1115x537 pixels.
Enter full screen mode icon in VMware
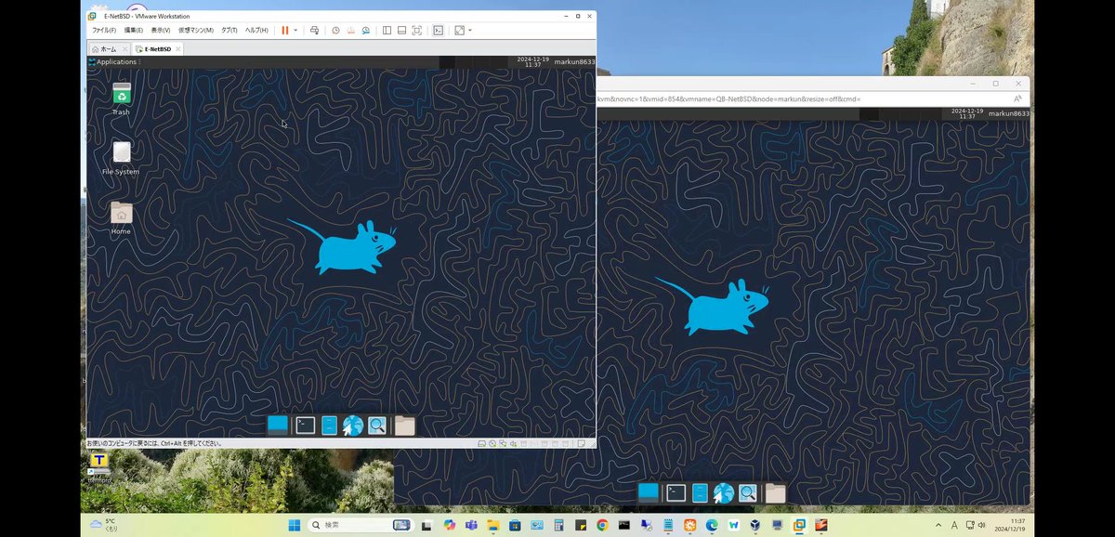pyautogui.click(x=416, y=30)
